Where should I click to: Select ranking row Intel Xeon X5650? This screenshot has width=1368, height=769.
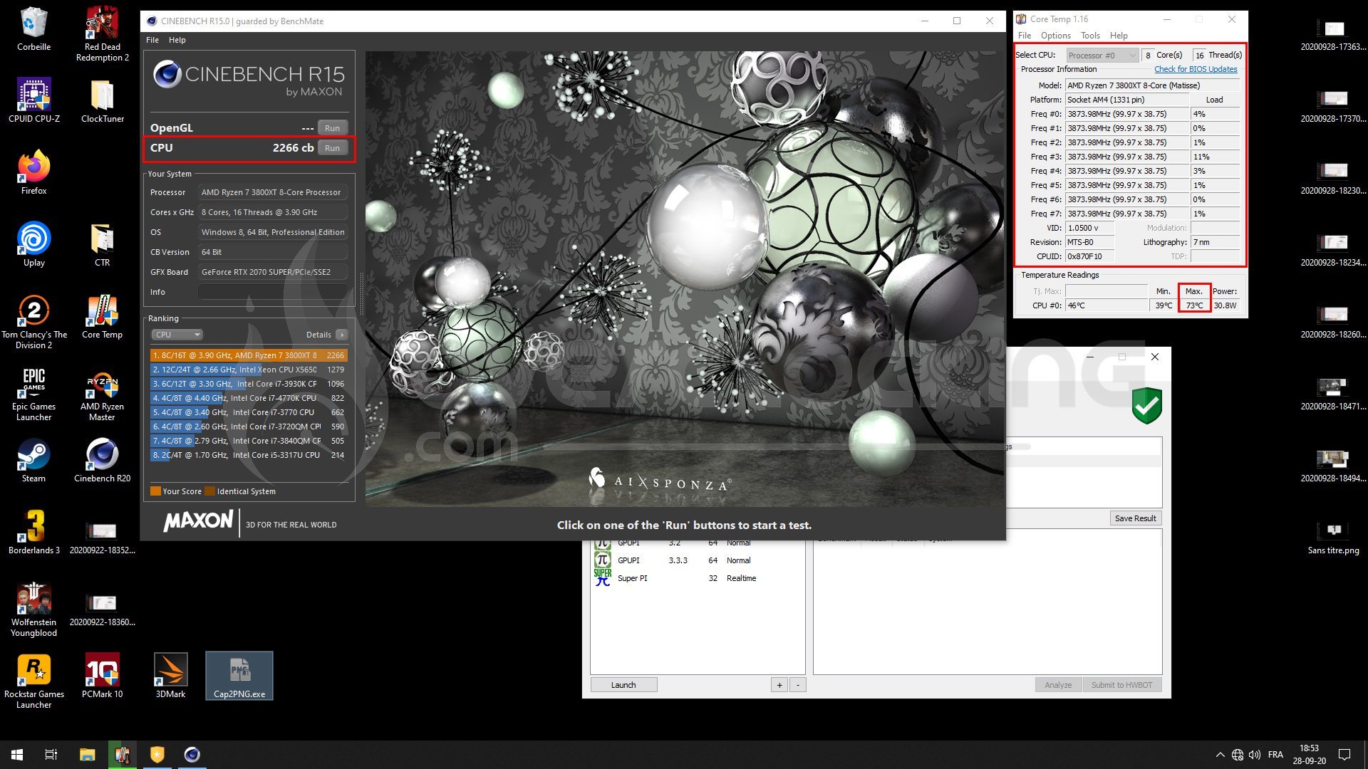[249, 370]
